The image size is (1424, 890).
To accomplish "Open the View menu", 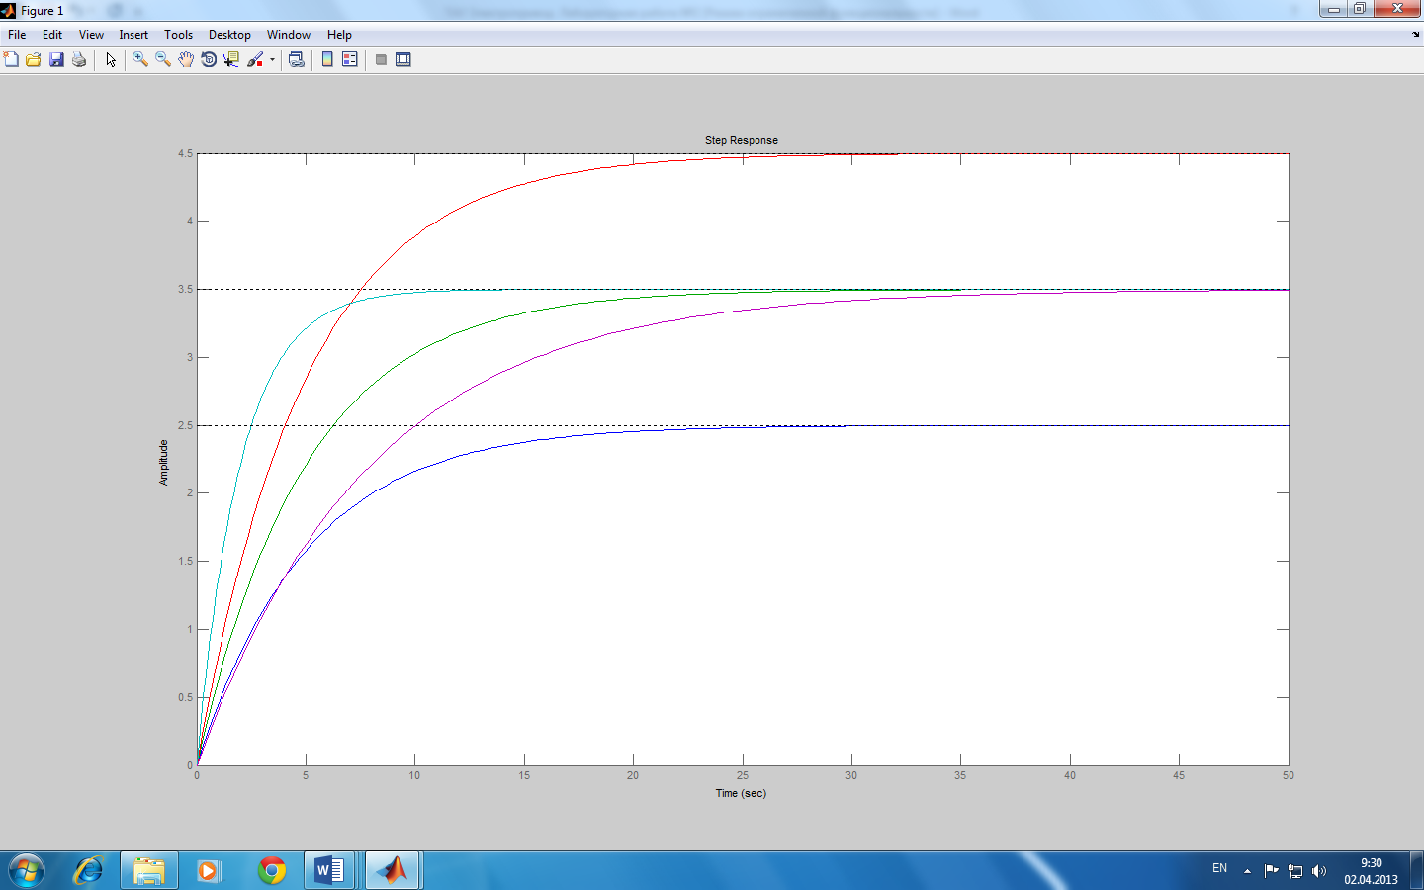I will [x=91, y=35].
